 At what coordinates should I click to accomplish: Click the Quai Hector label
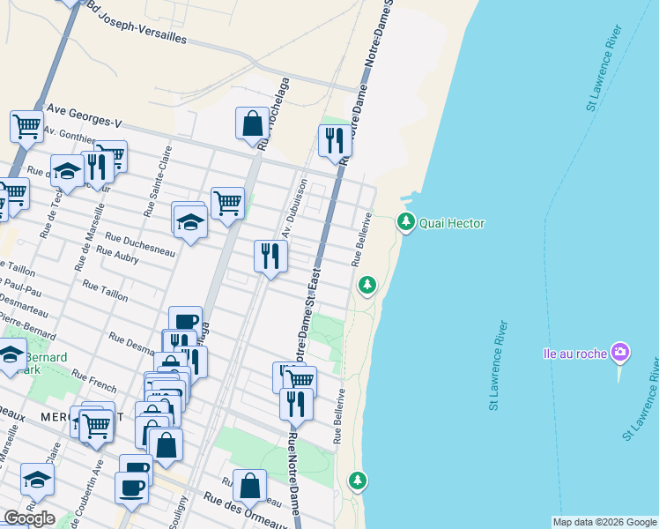(x=452, y=223)
